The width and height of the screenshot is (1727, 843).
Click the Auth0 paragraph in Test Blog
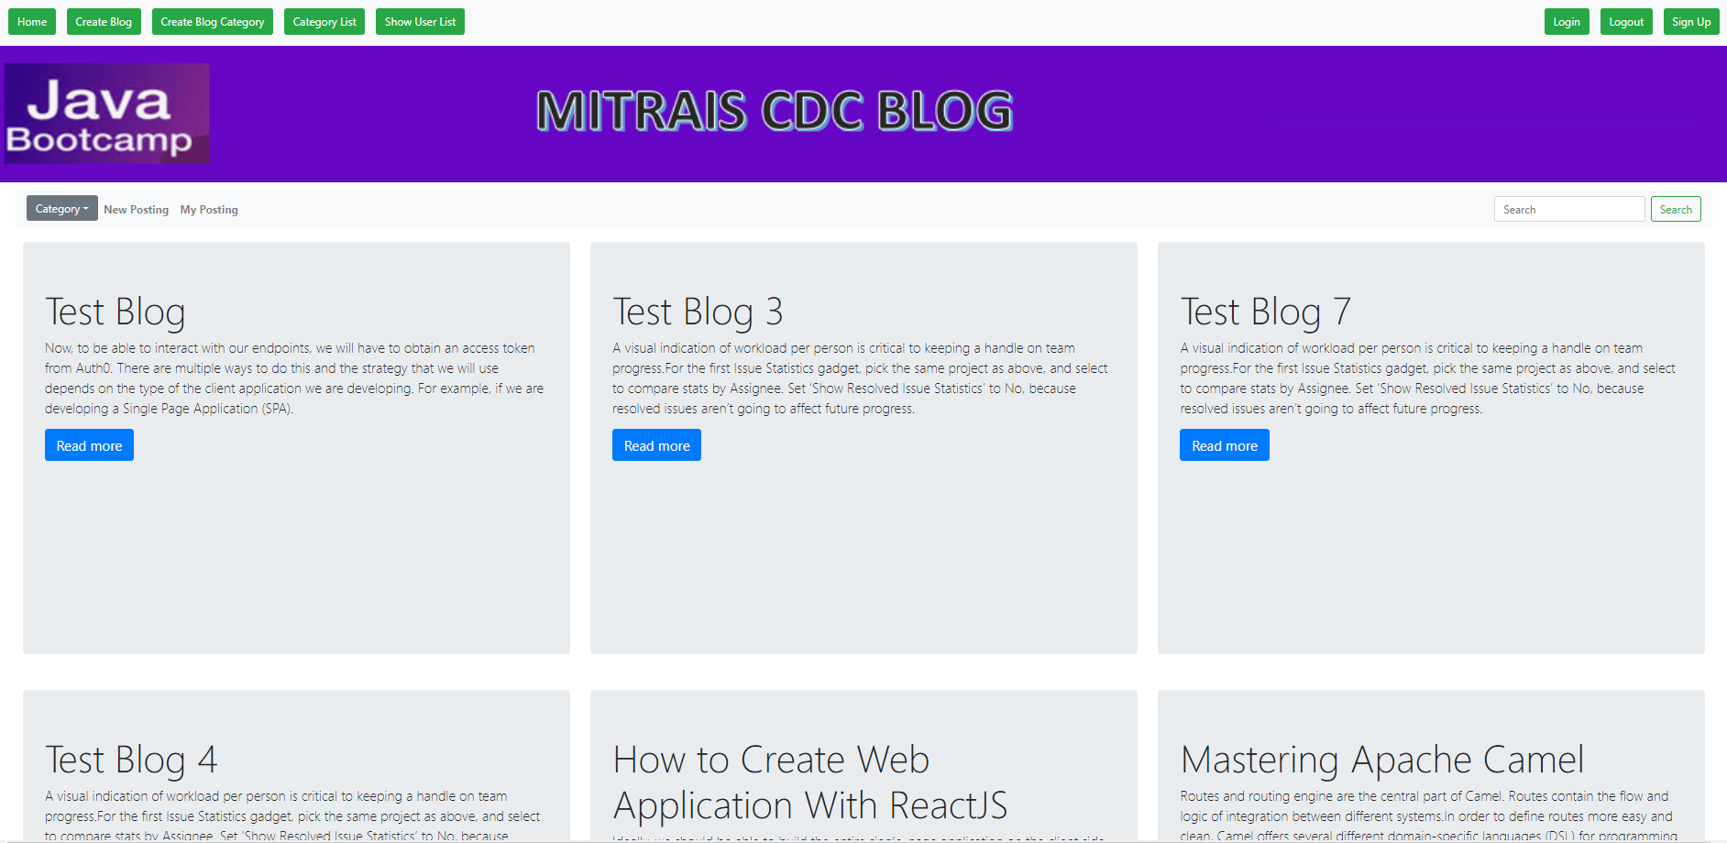point(294,378)
